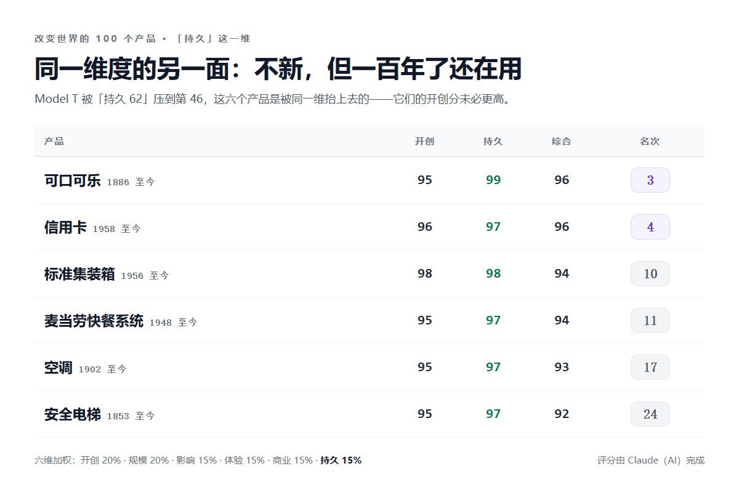Click 可口可乐's 持久 score 99
Viewport: 739px width, 498px height.
pyautogui.click(x=493, y=180)
